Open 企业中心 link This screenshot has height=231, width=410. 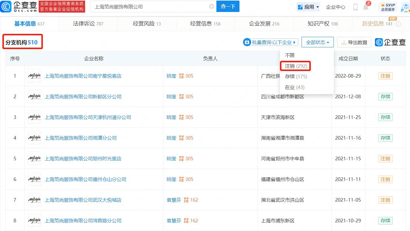pos(336,7)
